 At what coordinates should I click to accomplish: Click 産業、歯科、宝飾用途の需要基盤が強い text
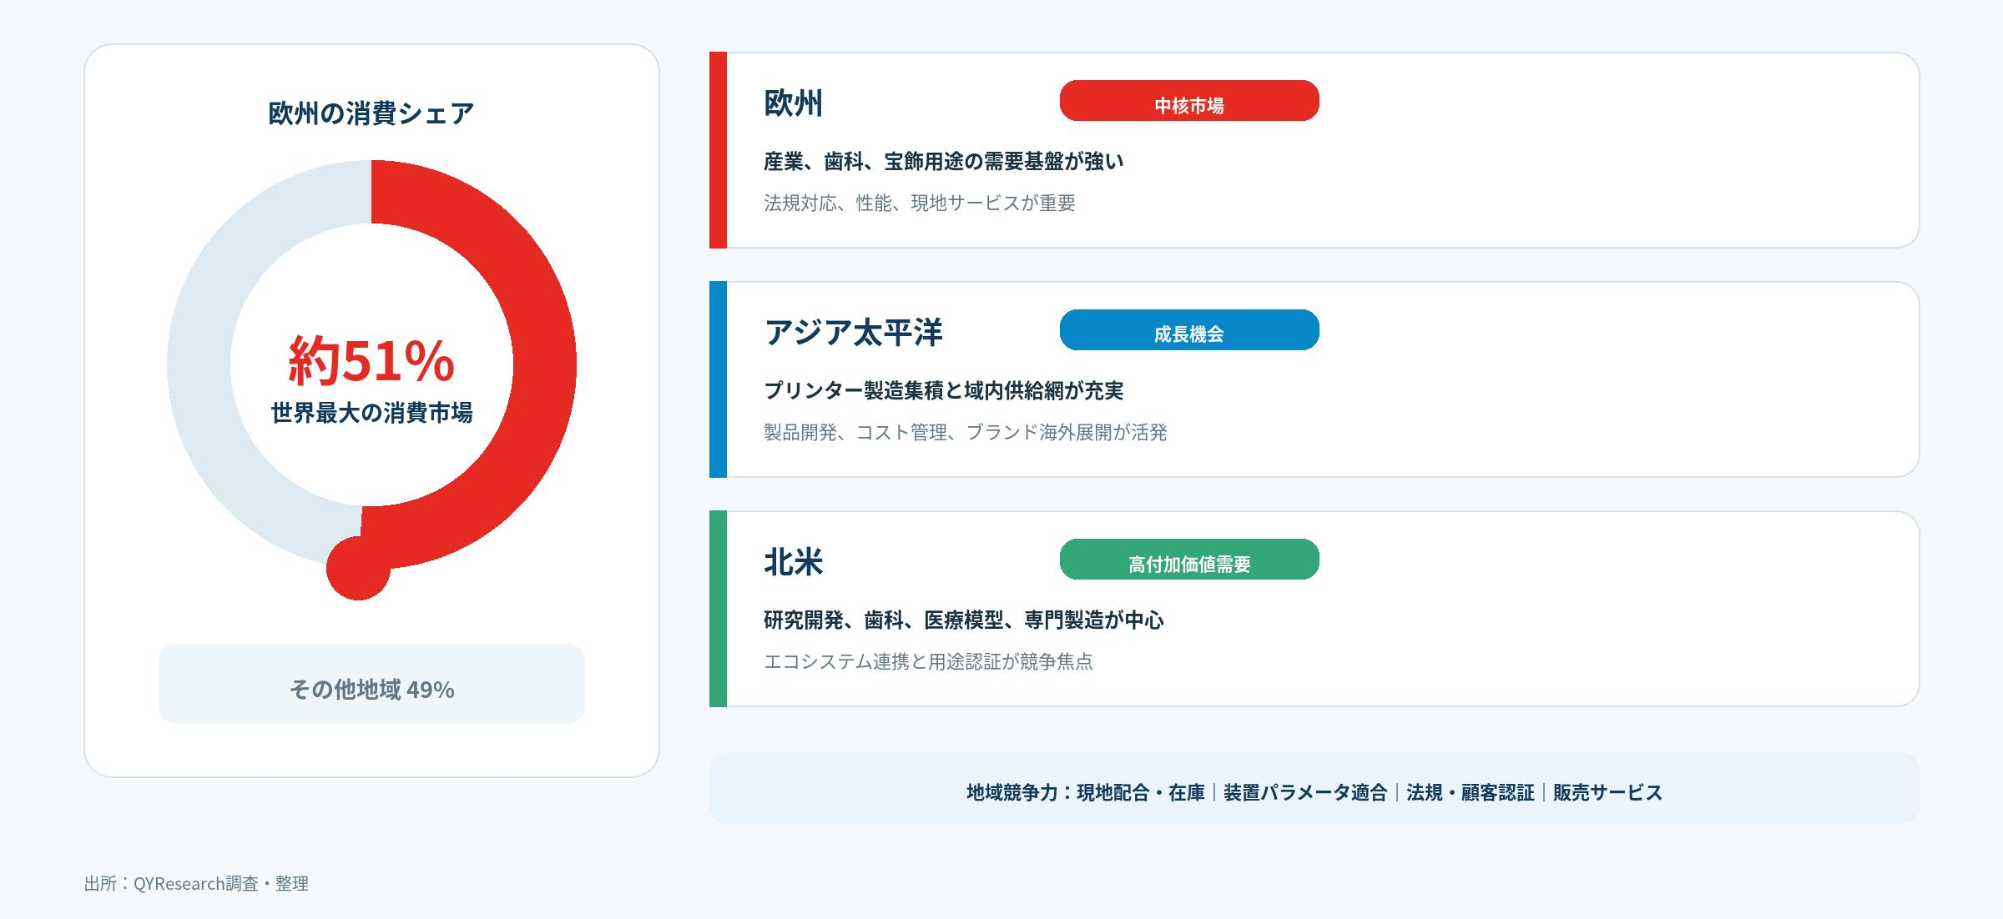[944, 161]
